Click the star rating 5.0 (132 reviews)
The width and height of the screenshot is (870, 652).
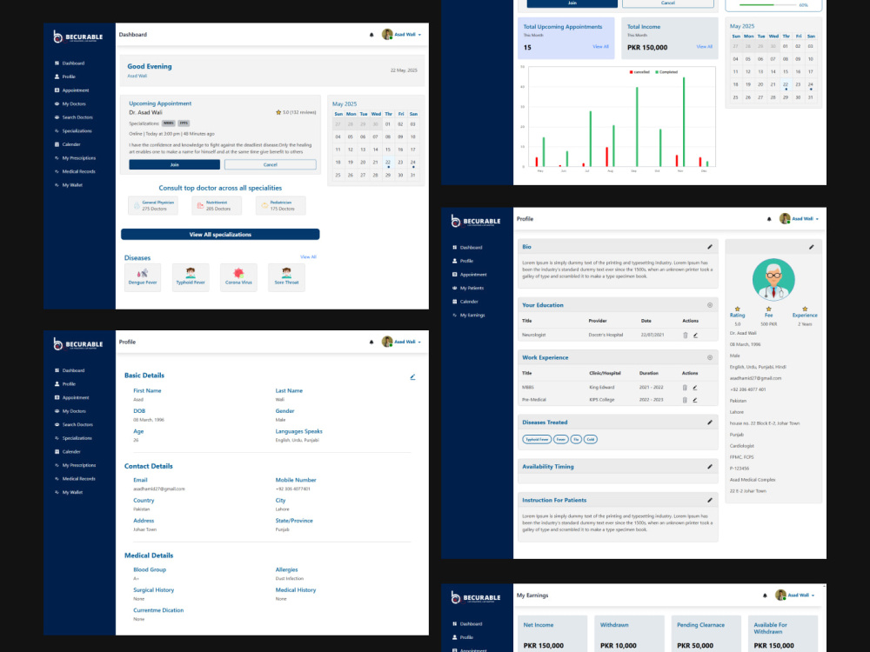click(x=296, y=112)
